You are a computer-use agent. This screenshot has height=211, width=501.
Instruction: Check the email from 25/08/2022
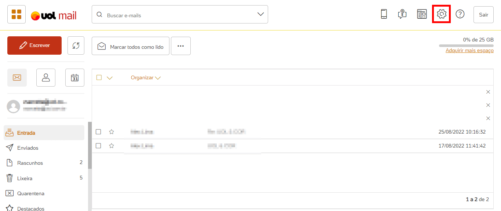coord(98,132)
